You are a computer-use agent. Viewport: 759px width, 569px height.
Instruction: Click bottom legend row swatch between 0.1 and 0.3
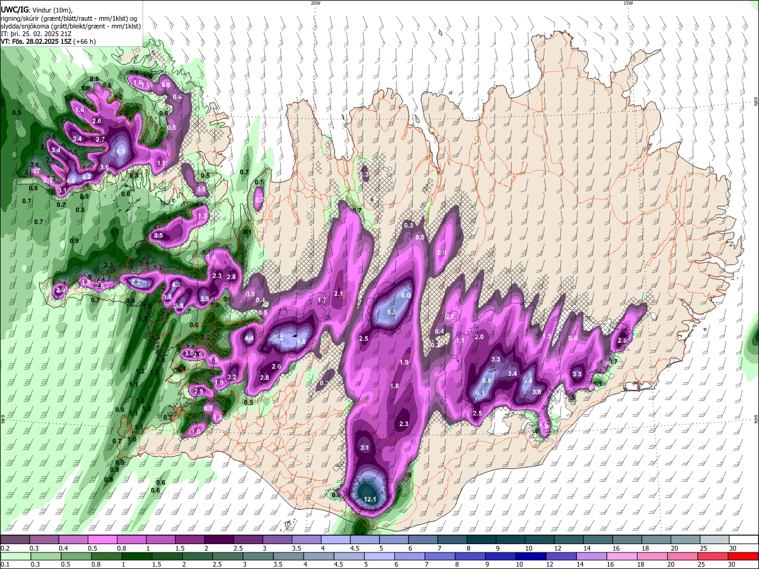pos(14,556)
